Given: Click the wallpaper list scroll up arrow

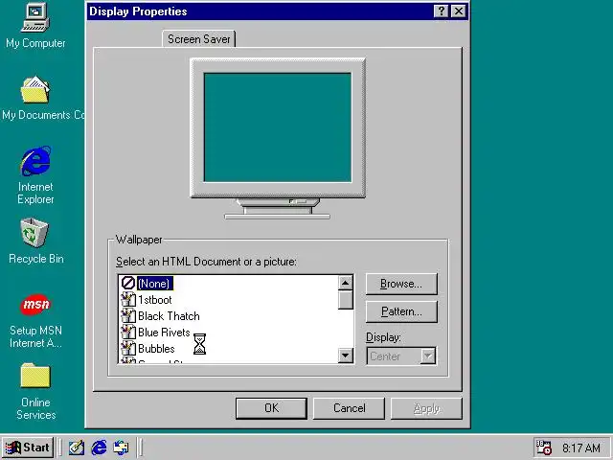Looking at the screenshot, I should 345,283.
